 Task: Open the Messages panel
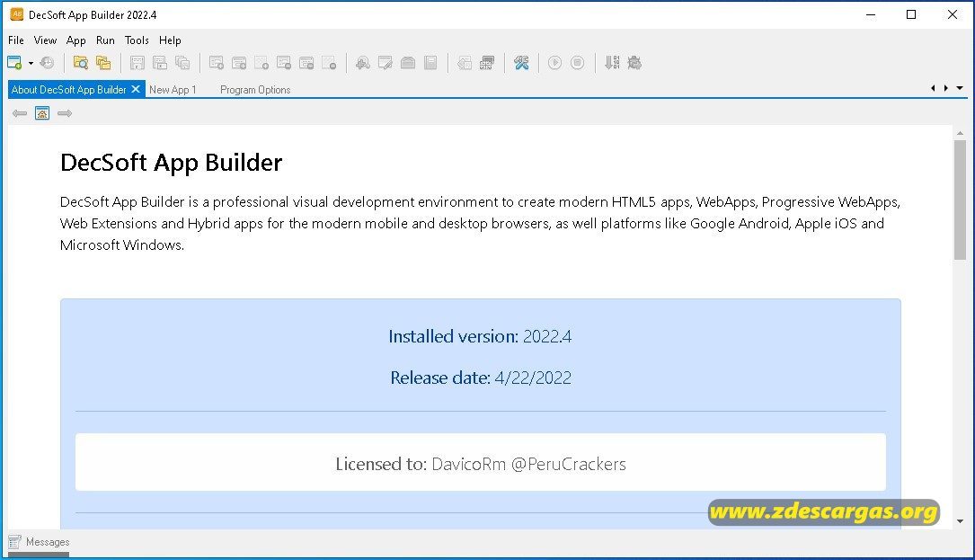(x=39, y=542)
